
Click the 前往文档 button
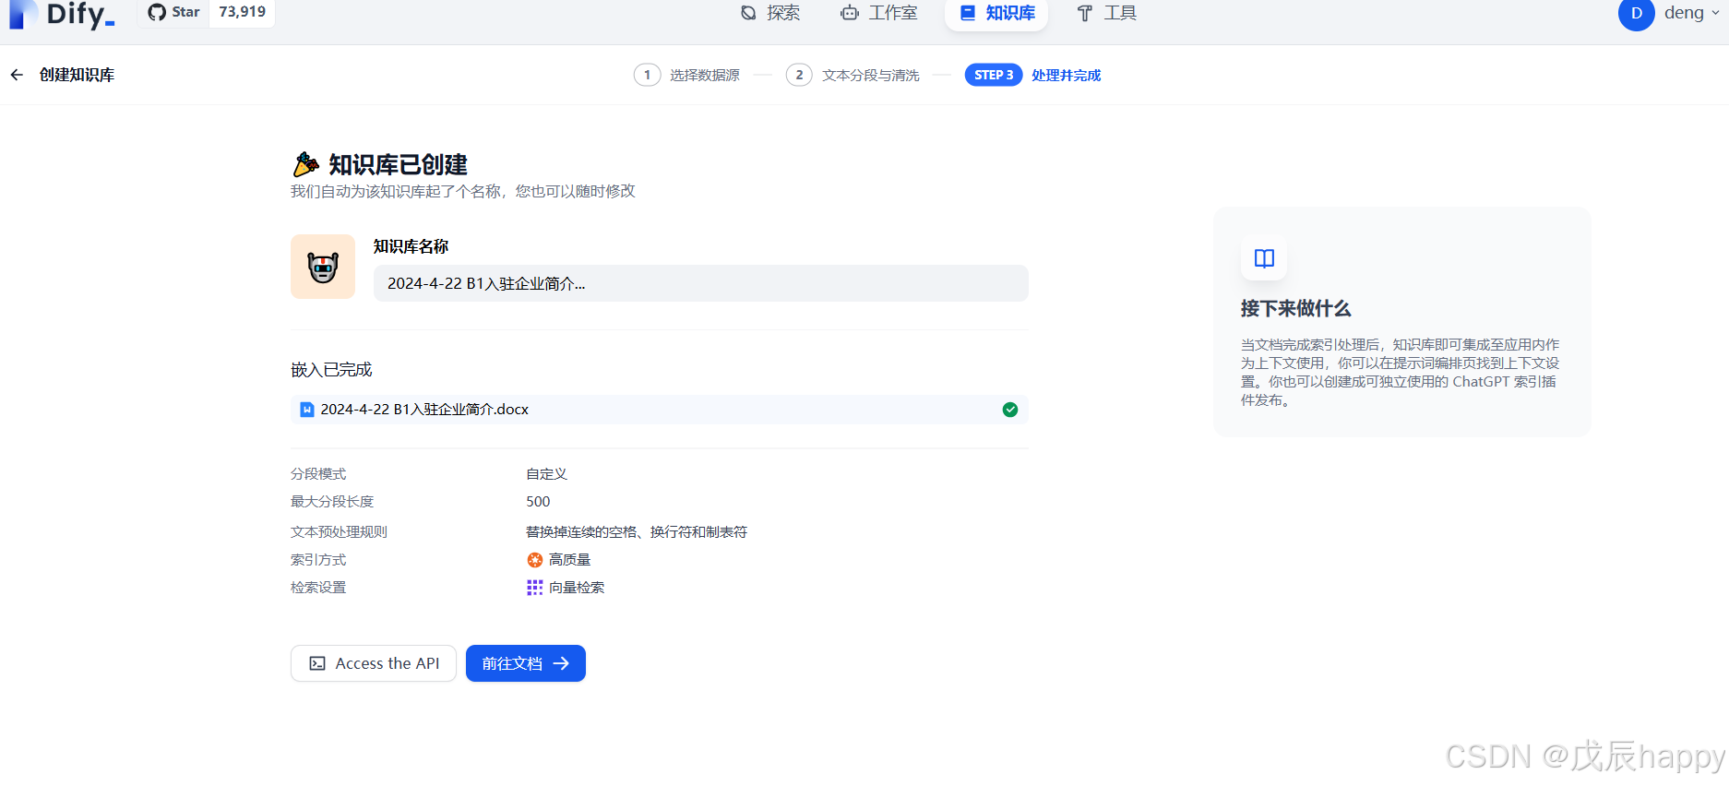526,663
